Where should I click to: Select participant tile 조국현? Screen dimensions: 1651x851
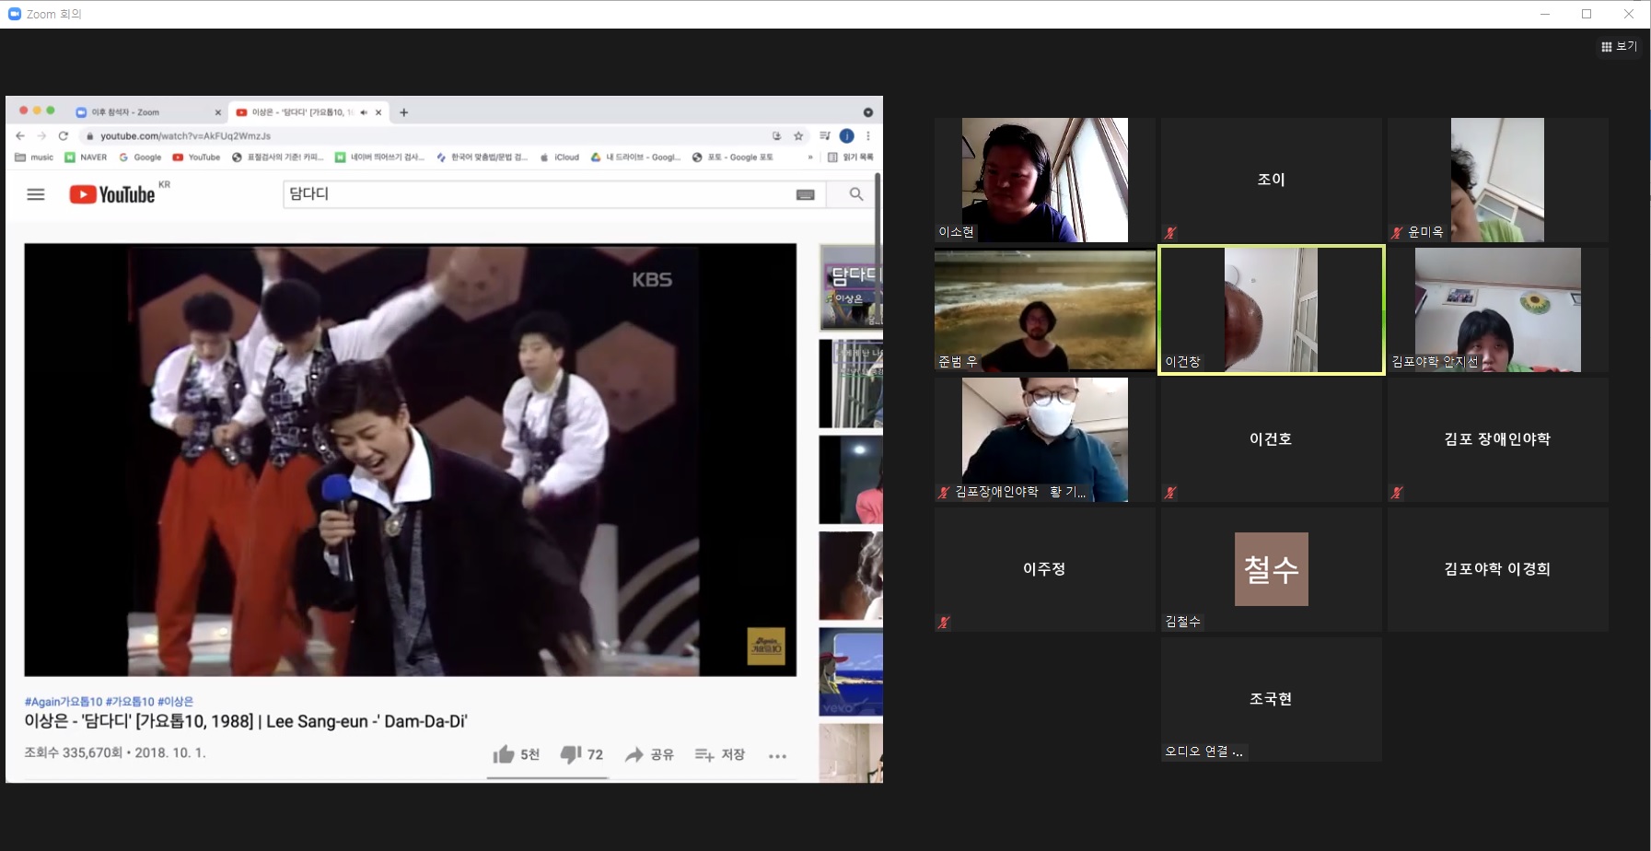[x=1271, y=699]
